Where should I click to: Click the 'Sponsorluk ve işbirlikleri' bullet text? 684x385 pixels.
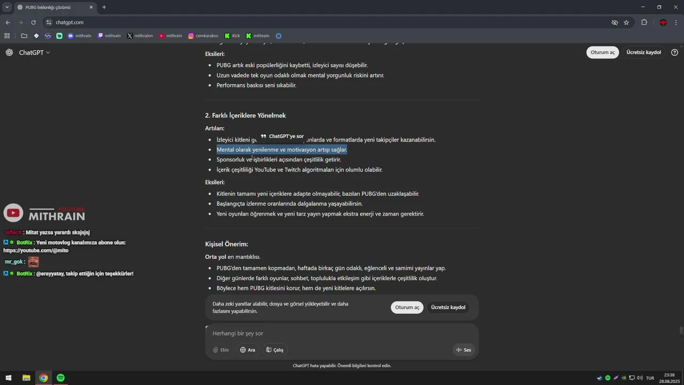278,159
